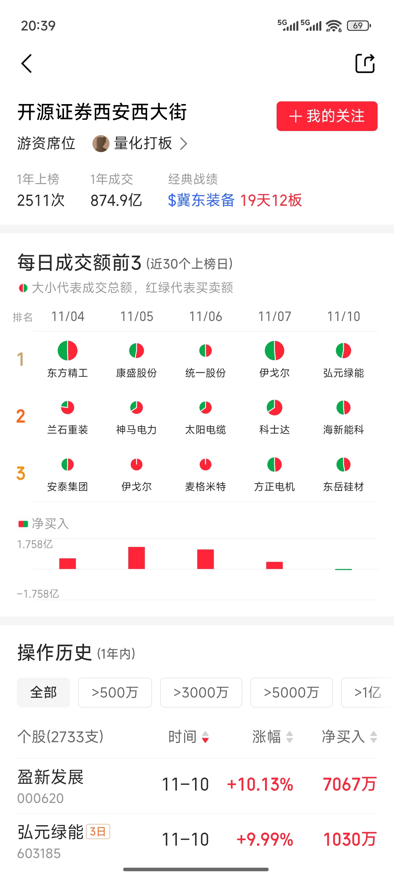Screen dimensions: 394x877
Task: Select the 兰石重装 pie chart icon
Action: 68,407
